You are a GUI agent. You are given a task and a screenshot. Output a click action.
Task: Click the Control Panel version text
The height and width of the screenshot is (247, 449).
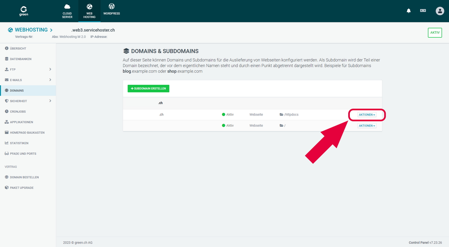[425, 243]
